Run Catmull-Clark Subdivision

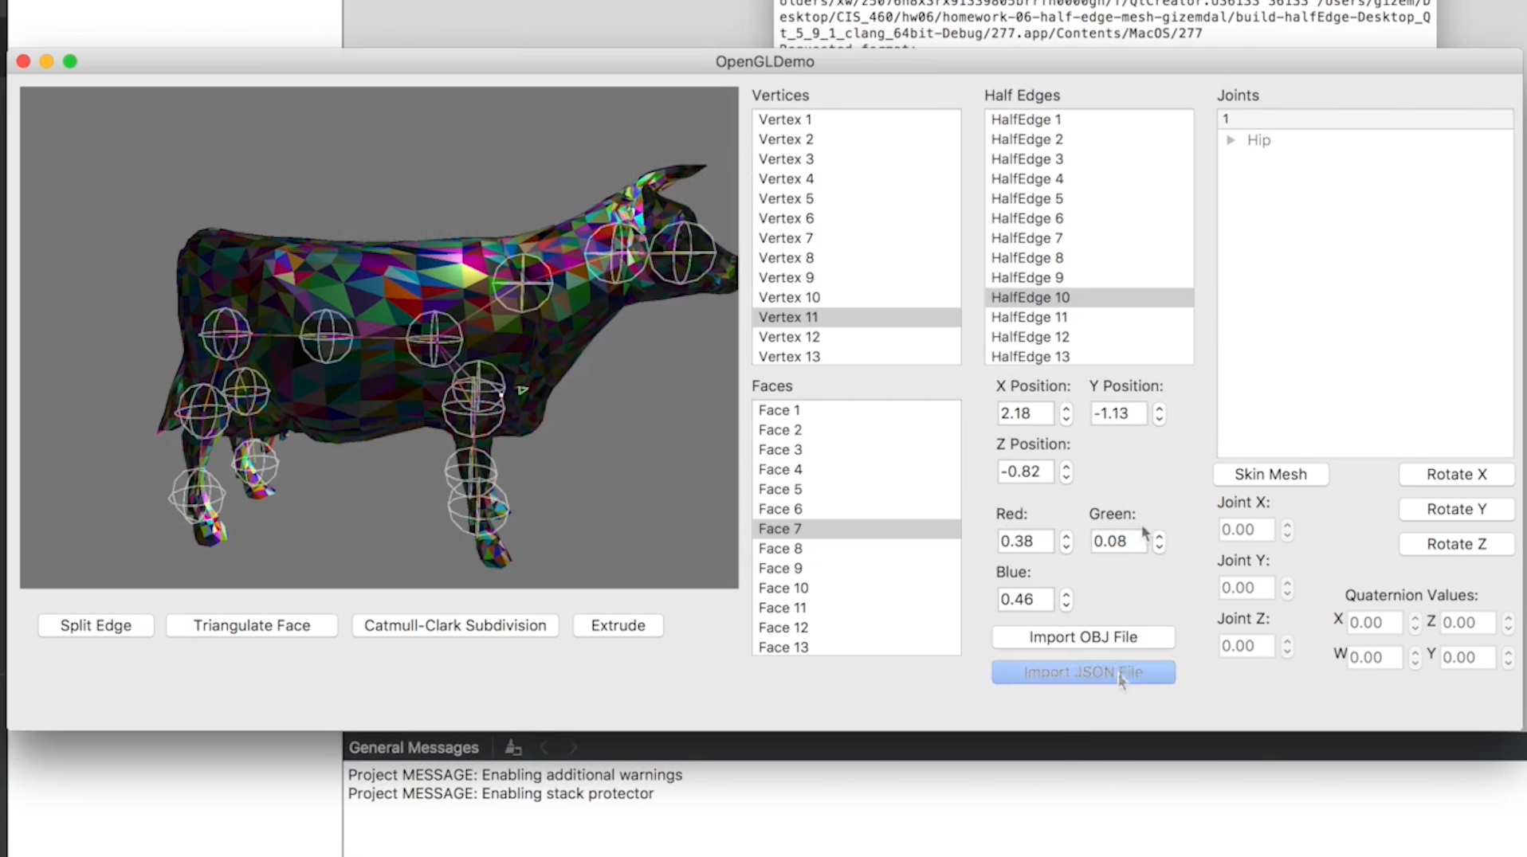click(x=455, y=625)
